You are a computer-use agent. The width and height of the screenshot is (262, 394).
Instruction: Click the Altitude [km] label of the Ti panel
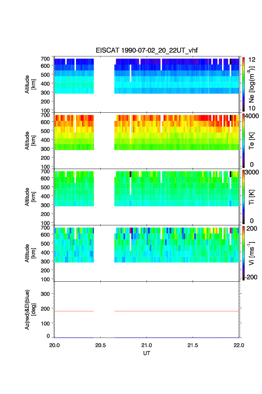point(30,197)
